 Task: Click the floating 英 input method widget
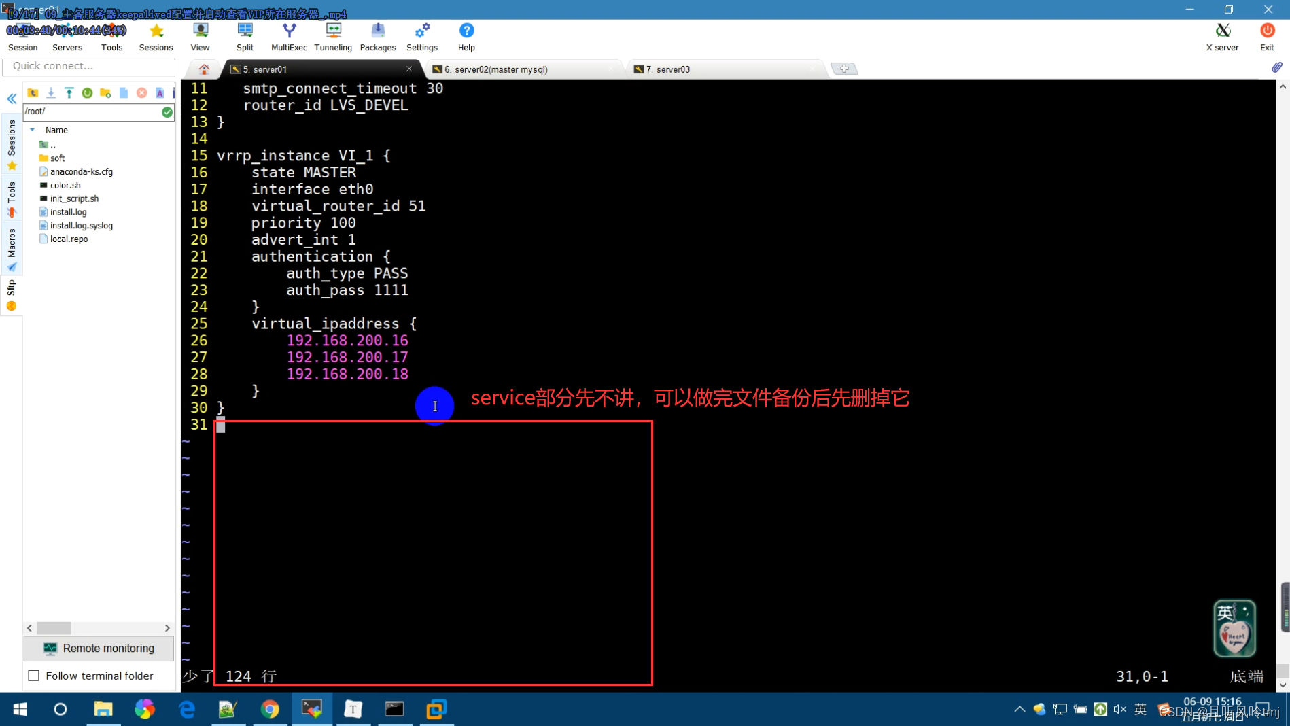click(1234, 627)
